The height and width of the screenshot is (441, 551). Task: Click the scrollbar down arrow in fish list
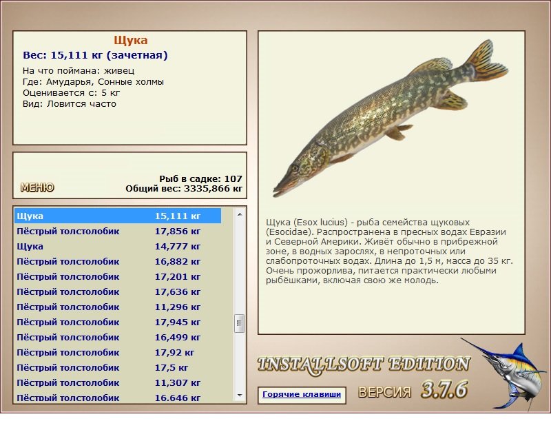(240, 396)
